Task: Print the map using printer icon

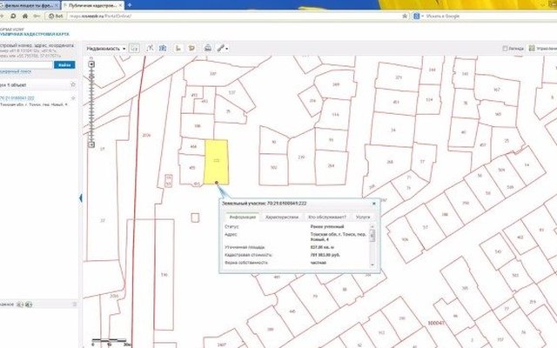Action: [x=208, y=48]
